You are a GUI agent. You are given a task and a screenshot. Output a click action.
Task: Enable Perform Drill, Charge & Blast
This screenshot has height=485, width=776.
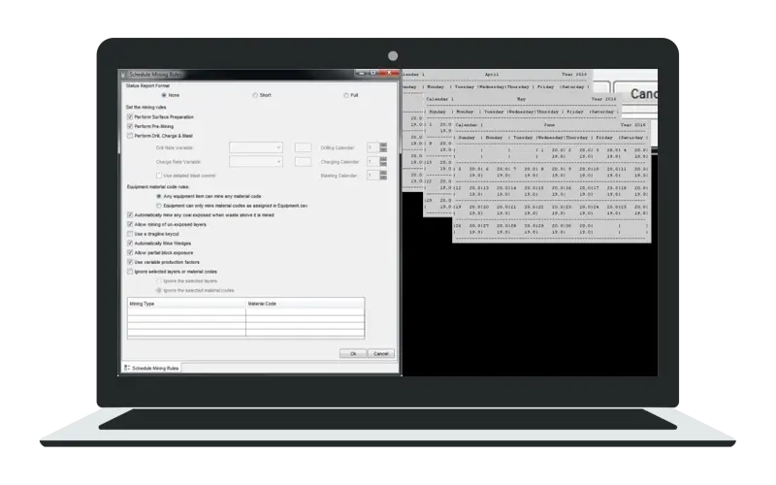pyautogui.click(x=130, y=136)
